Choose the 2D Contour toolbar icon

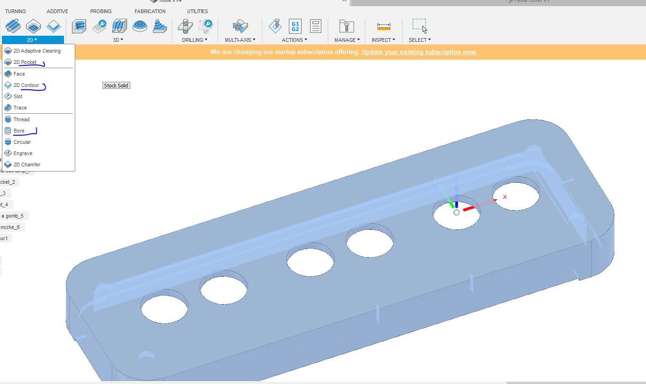[54, 26]
